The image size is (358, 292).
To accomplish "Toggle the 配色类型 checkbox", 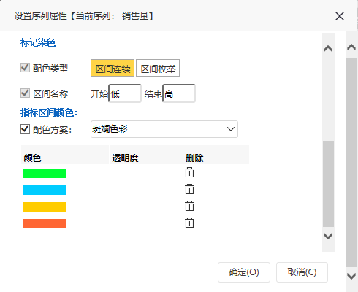I will pos(25,68).
